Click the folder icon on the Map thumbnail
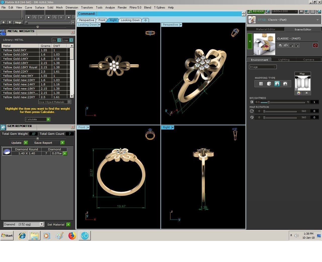Image resolution: width=322 pixels, height=262 pixels. click(296, 89)
